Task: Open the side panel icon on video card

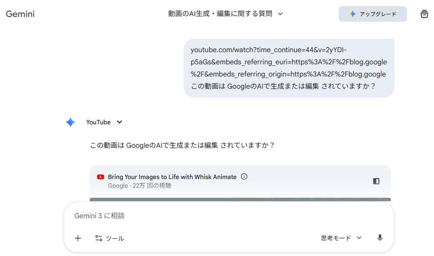Action: pos(376,181)
